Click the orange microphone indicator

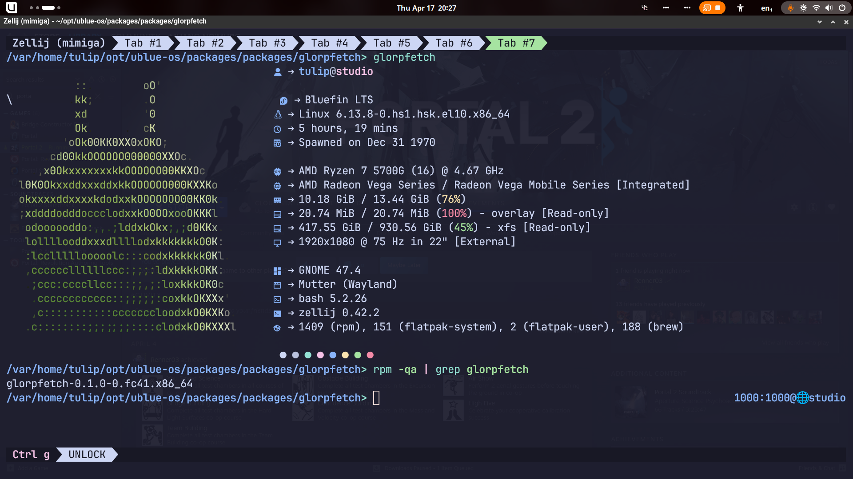pos(790,8)
